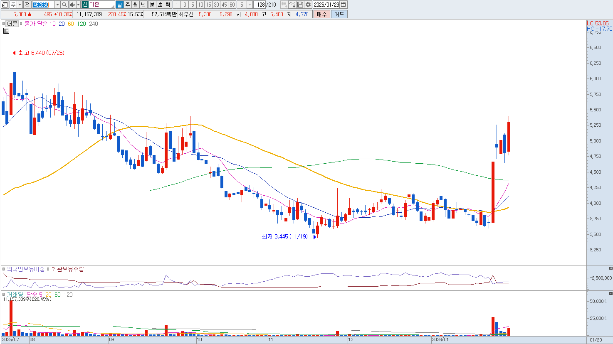Click the chart layout icon at far left
Screen dimensions: 613x344
click(x=5, y=5)
